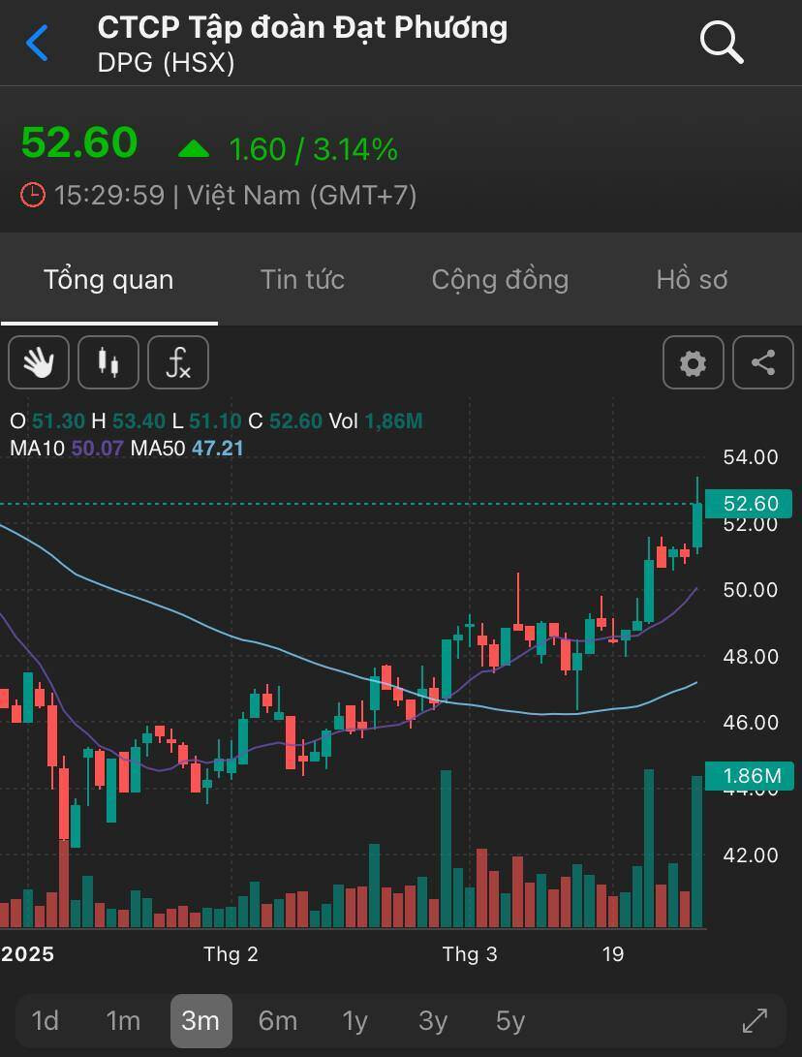This screenshot has width=802, height=1057.
Task: Click the 48.00 price axis label
Action: coord(750,656)
